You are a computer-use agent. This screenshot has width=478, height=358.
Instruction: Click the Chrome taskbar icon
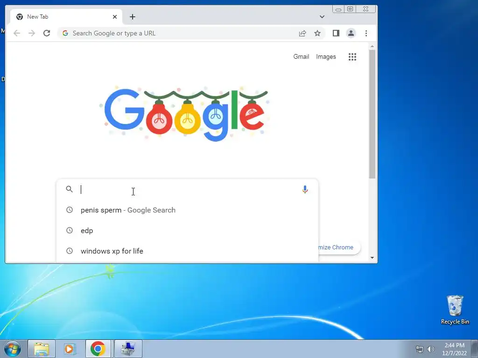[98, 349]
